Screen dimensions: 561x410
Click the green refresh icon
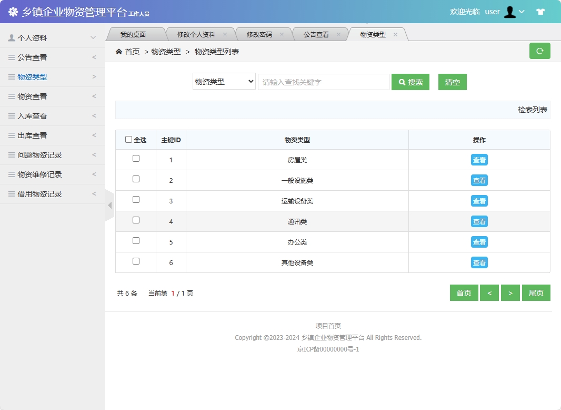click(x=539, y=51)
